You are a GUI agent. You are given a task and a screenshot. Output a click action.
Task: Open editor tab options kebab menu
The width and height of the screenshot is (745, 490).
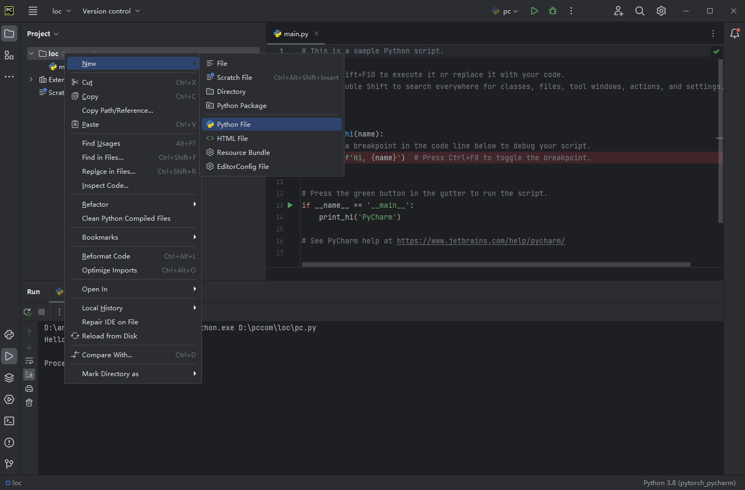pyautogui.click(x=713, y=33)
